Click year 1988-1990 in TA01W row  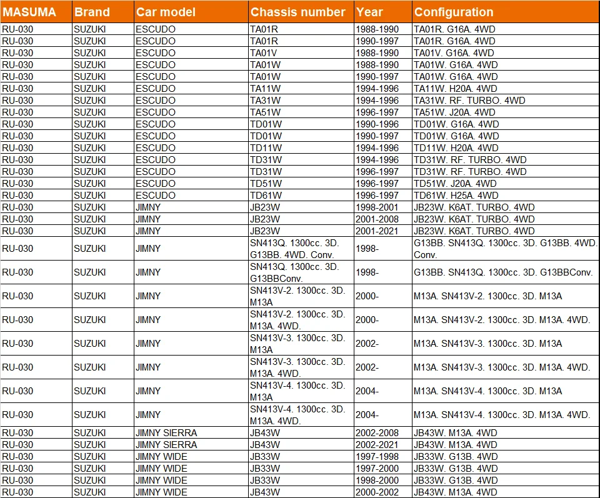click(x=383, y=64)
